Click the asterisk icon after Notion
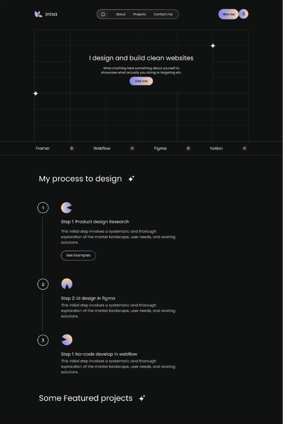 click(245, 148)
